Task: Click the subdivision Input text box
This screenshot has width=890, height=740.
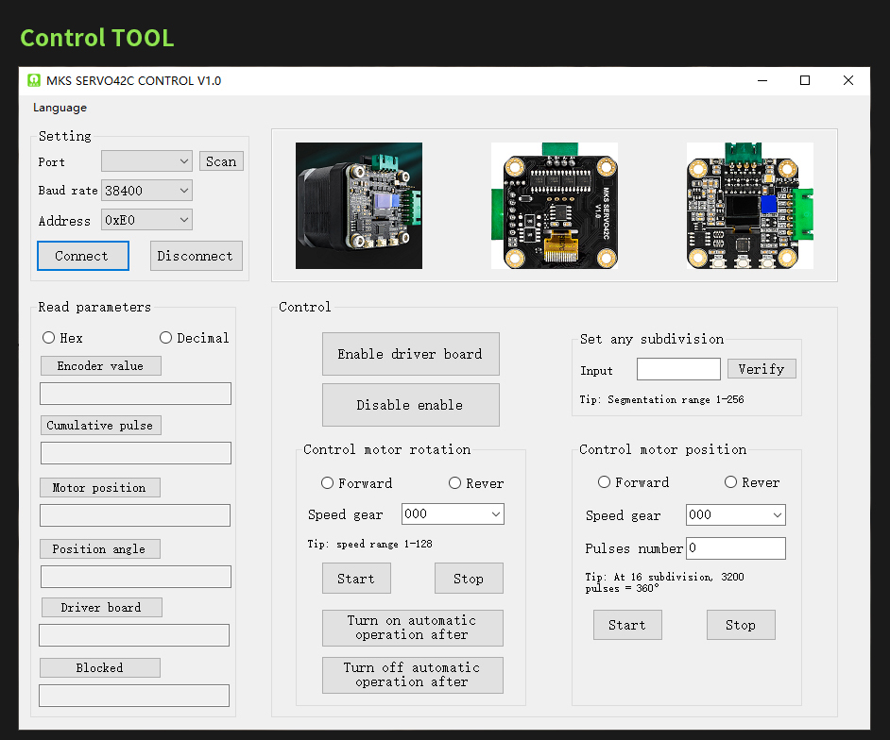Action: coord(678,369)
